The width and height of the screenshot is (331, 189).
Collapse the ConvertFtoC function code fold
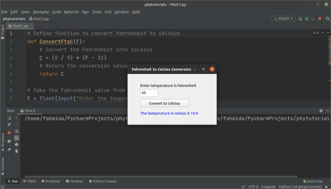tap(25, 42)
